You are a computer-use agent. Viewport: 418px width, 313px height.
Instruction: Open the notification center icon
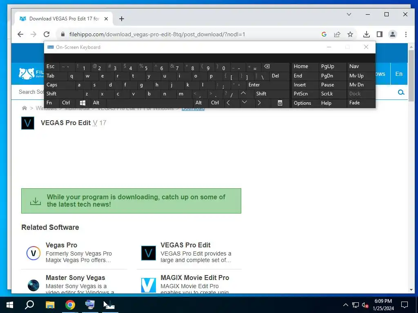[405, 305]
